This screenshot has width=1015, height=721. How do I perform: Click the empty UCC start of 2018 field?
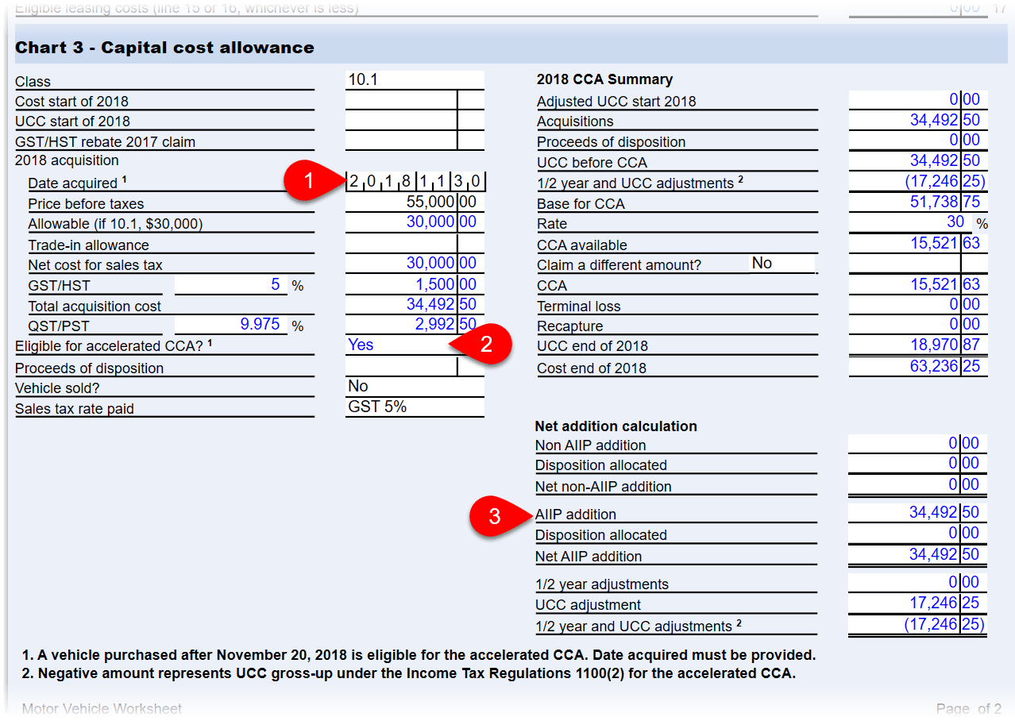coord(415,121)
